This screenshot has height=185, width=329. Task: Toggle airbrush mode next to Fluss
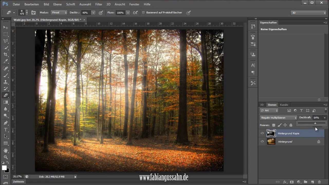(135, 13)
